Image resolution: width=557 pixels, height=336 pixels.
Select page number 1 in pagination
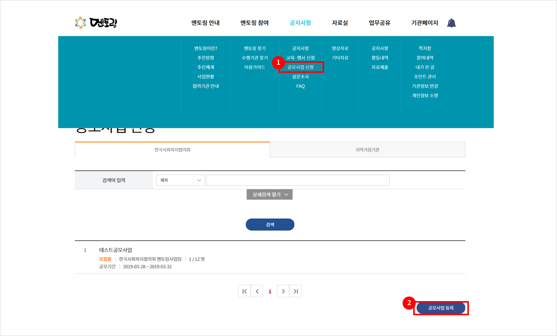[270, 291]
